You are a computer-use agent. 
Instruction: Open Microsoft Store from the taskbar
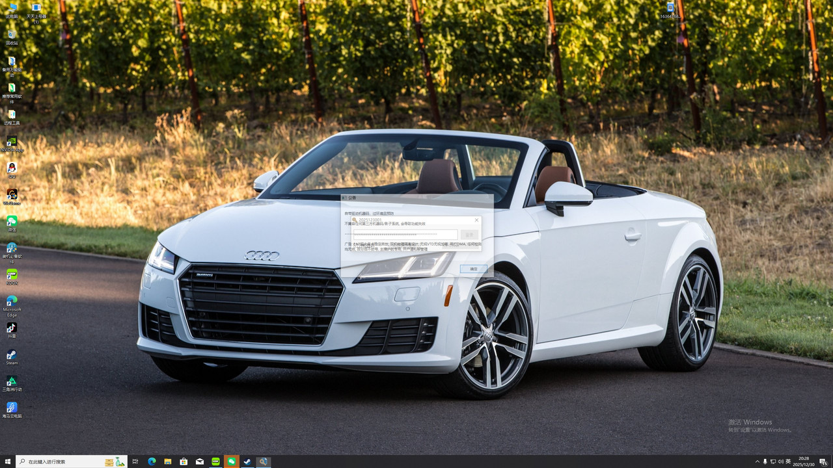coord(184,461)
